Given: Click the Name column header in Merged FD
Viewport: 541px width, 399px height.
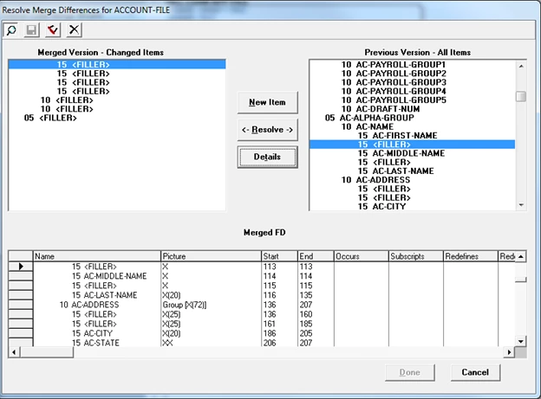Looking at the screenshot, I should (96, 256).
